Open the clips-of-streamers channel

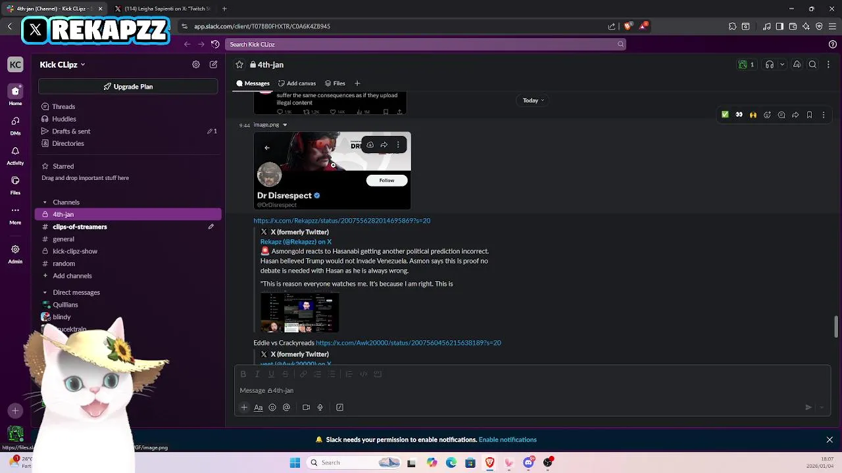click(80, 227)
